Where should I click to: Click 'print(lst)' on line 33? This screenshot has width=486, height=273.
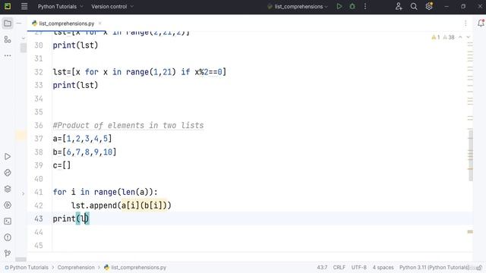click(x=75, y=85)
